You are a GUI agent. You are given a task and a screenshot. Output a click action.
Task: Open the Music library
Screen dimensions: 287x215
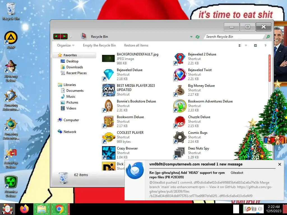point(71,96)
